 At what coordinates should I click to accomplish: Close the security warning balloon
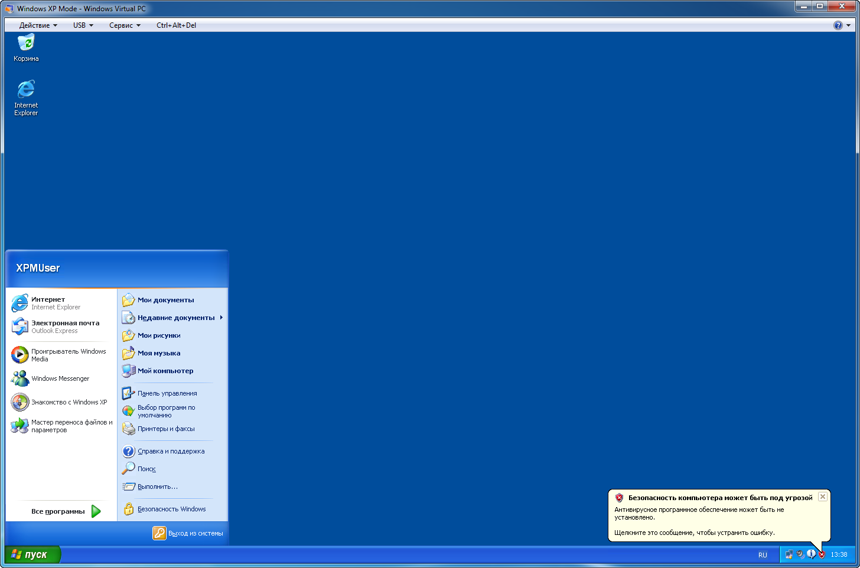(823, 497)
